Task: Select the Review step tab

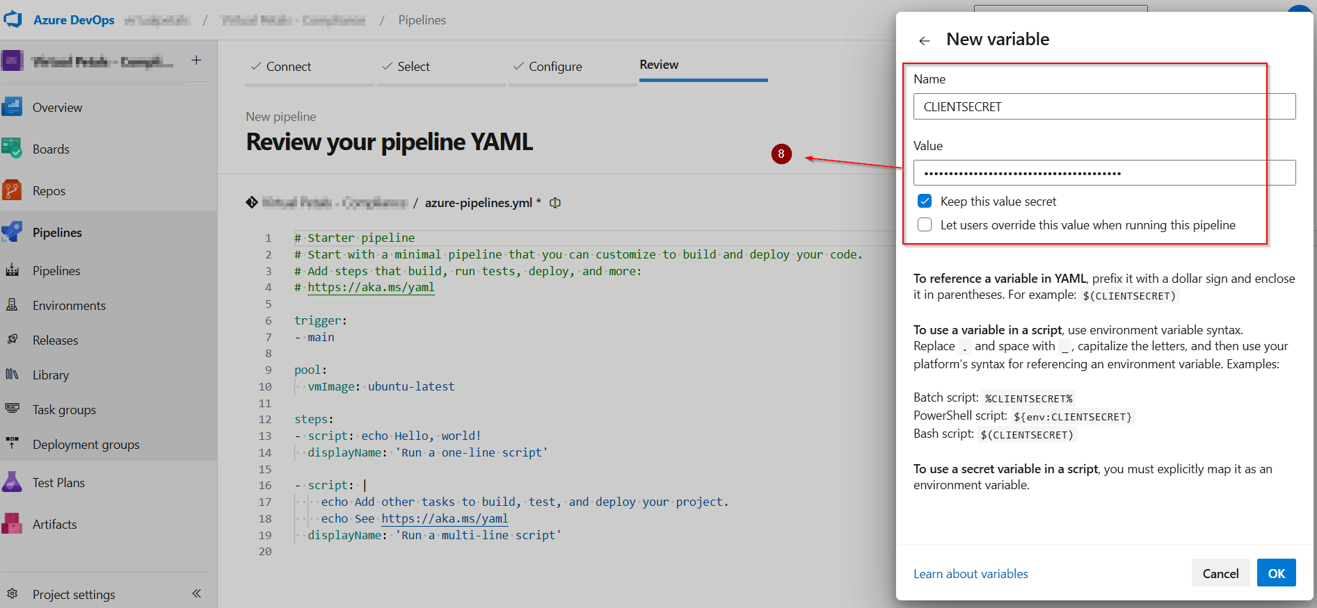Action: 659,65
